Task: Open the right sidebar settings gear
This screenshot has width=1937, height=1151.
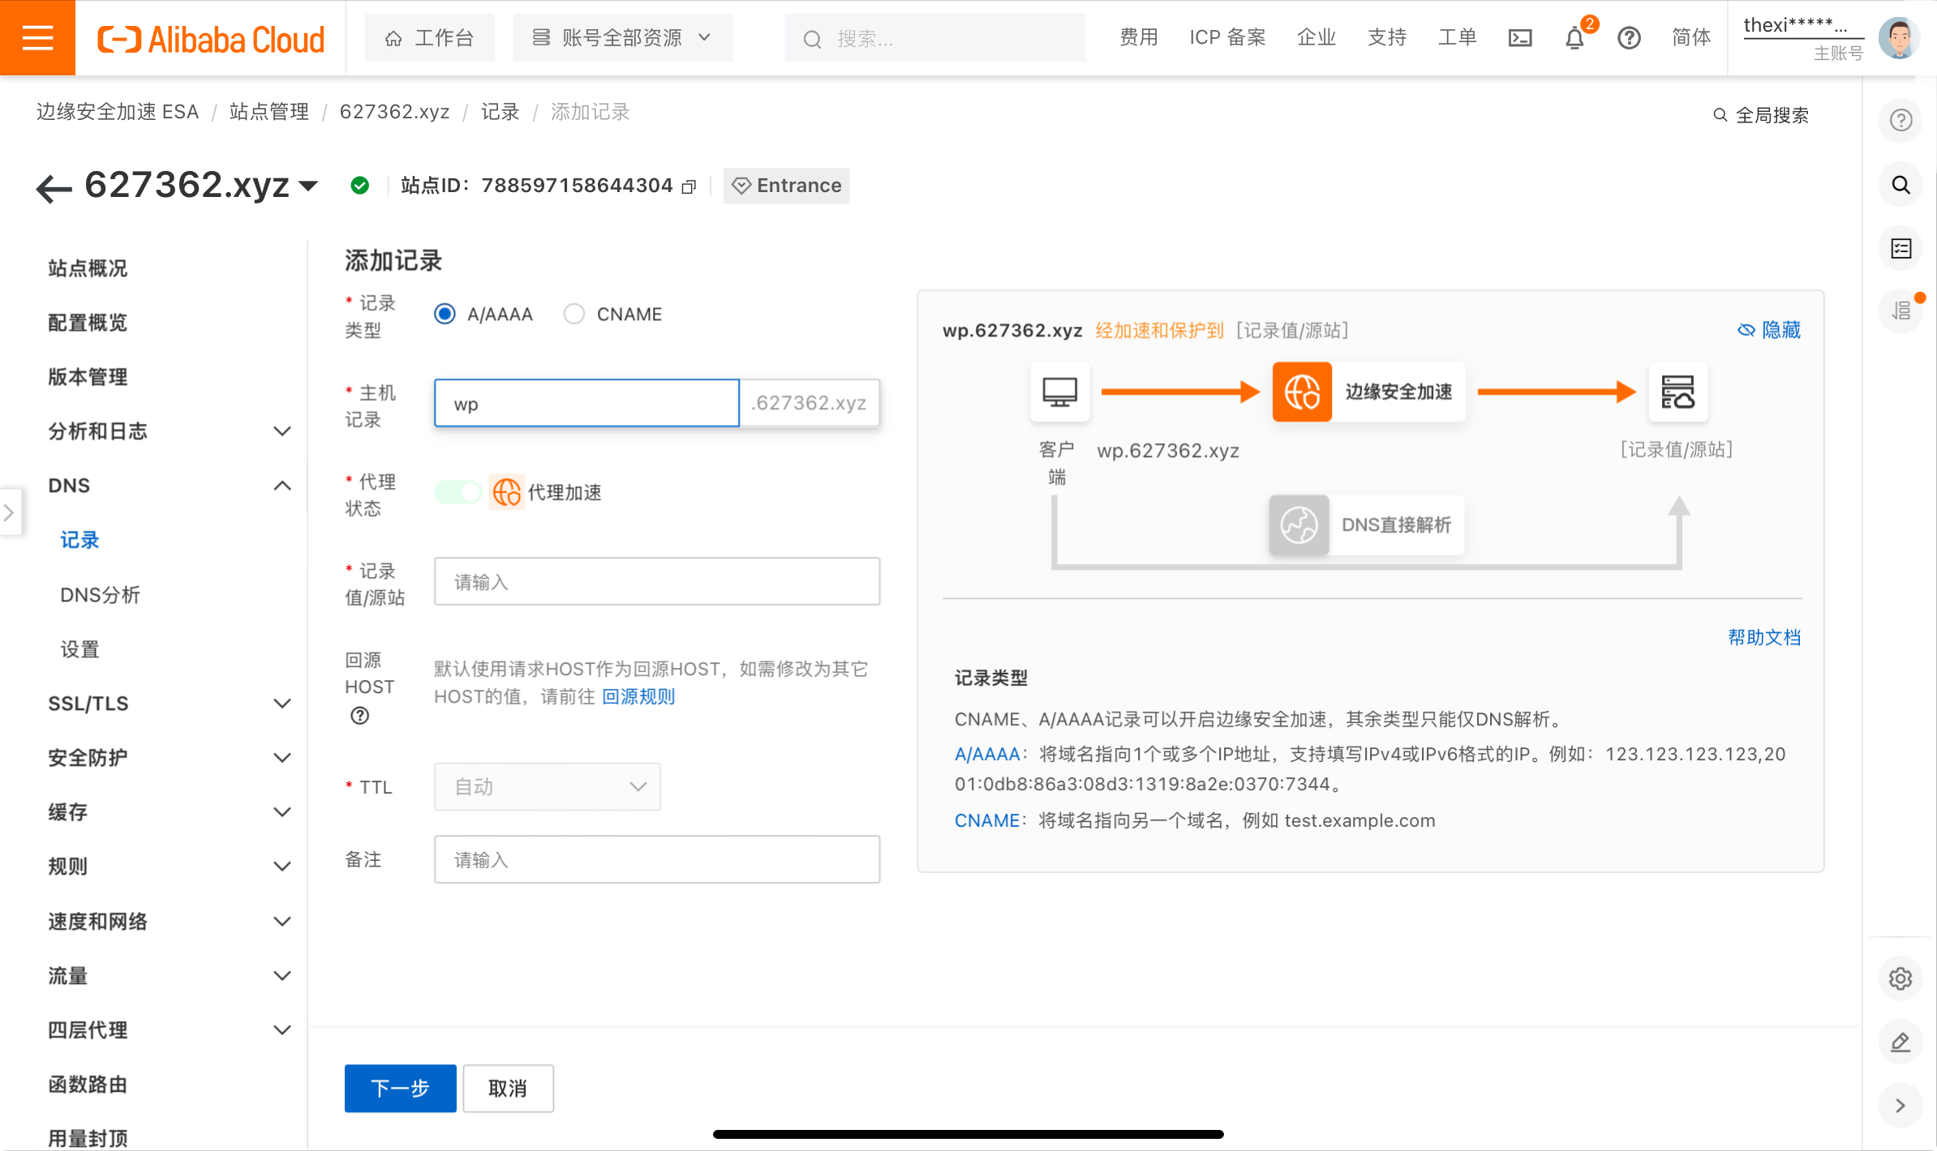Action: (x=1900, y=978)
